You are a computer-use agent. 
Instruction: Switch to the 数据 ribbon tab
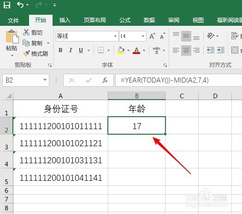(x=149, y=20)
